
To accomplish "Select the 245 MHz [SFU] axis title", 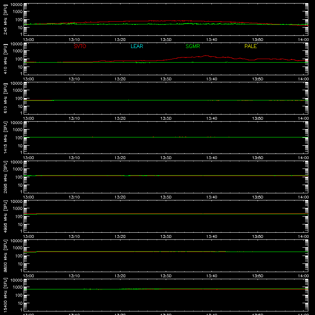I will coord(5,19).
